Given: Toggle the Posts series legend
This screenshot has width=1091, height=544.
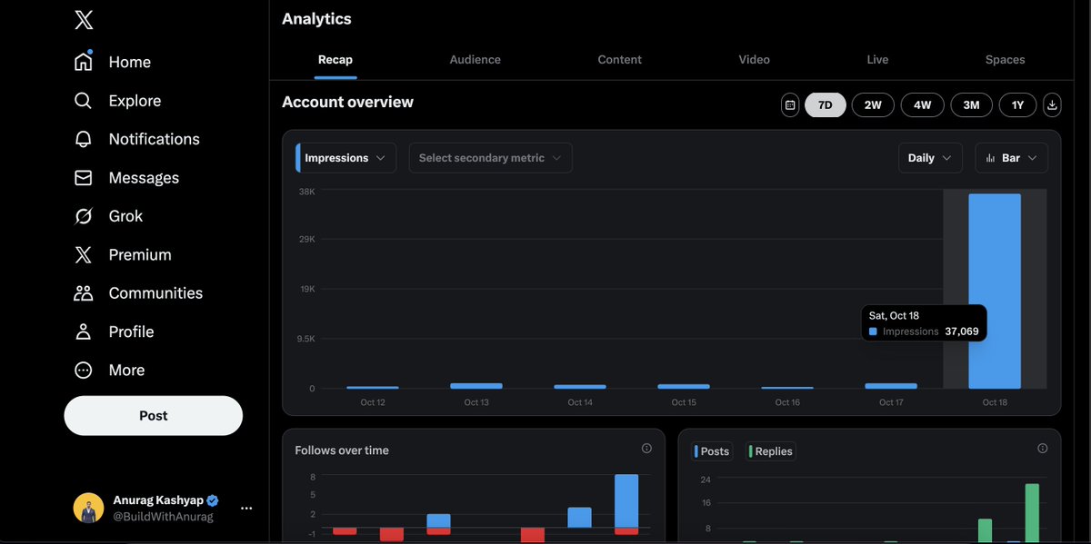Looking at the screenshot, I should (x=712, y=451).
